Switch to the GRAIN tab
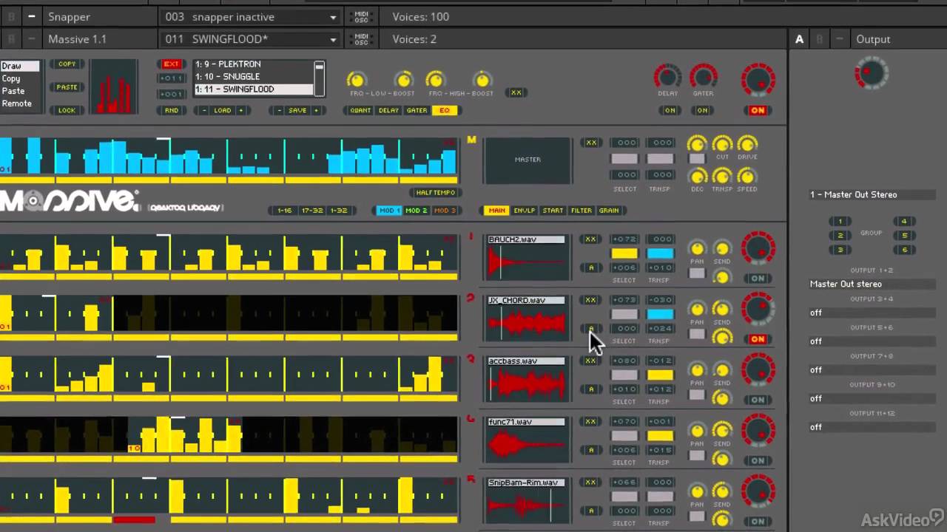 tap(609, 211)
